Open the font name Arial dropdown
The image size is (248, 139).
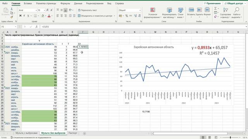pyautogui.click(x=36, y=10)
